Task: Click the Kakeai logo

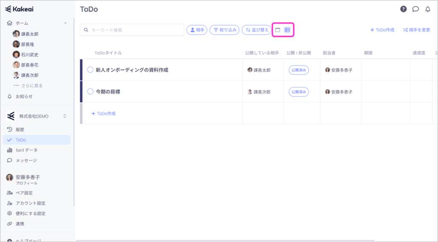Action: click(x=21, y=9)
